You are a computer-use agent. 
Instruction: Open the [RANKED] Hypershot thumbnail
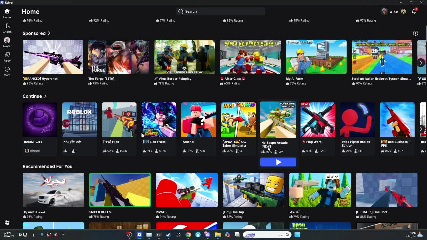pyautogui.click(x=53, y=57)
